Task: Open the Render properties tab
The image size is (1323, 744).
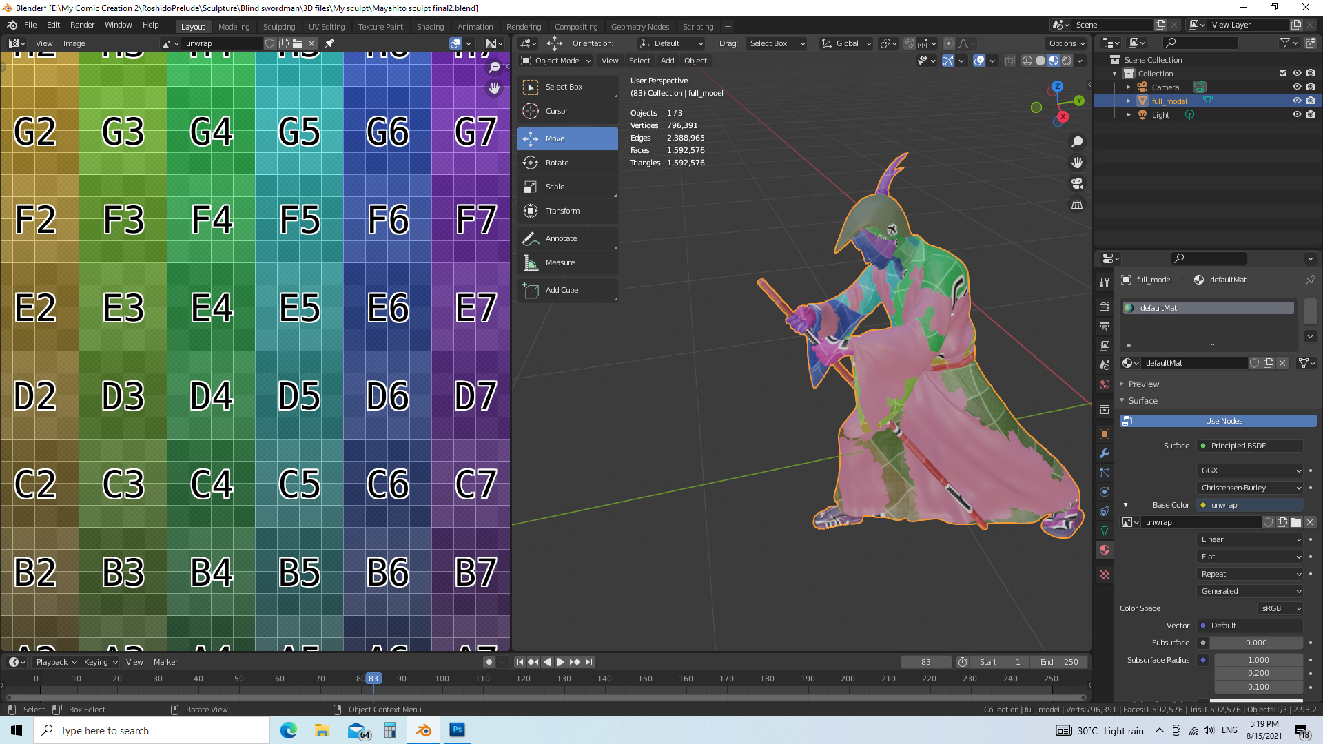Action: pos(1105,307)
